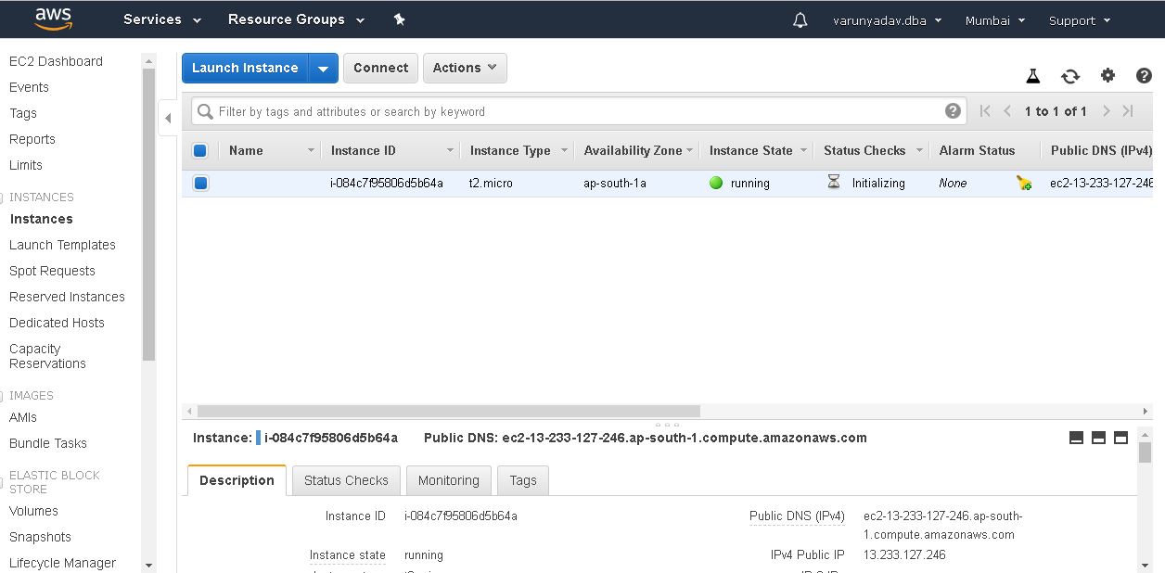Click the horizontal scrollbar of instances table
The image size is (1165, 573).
449,411
